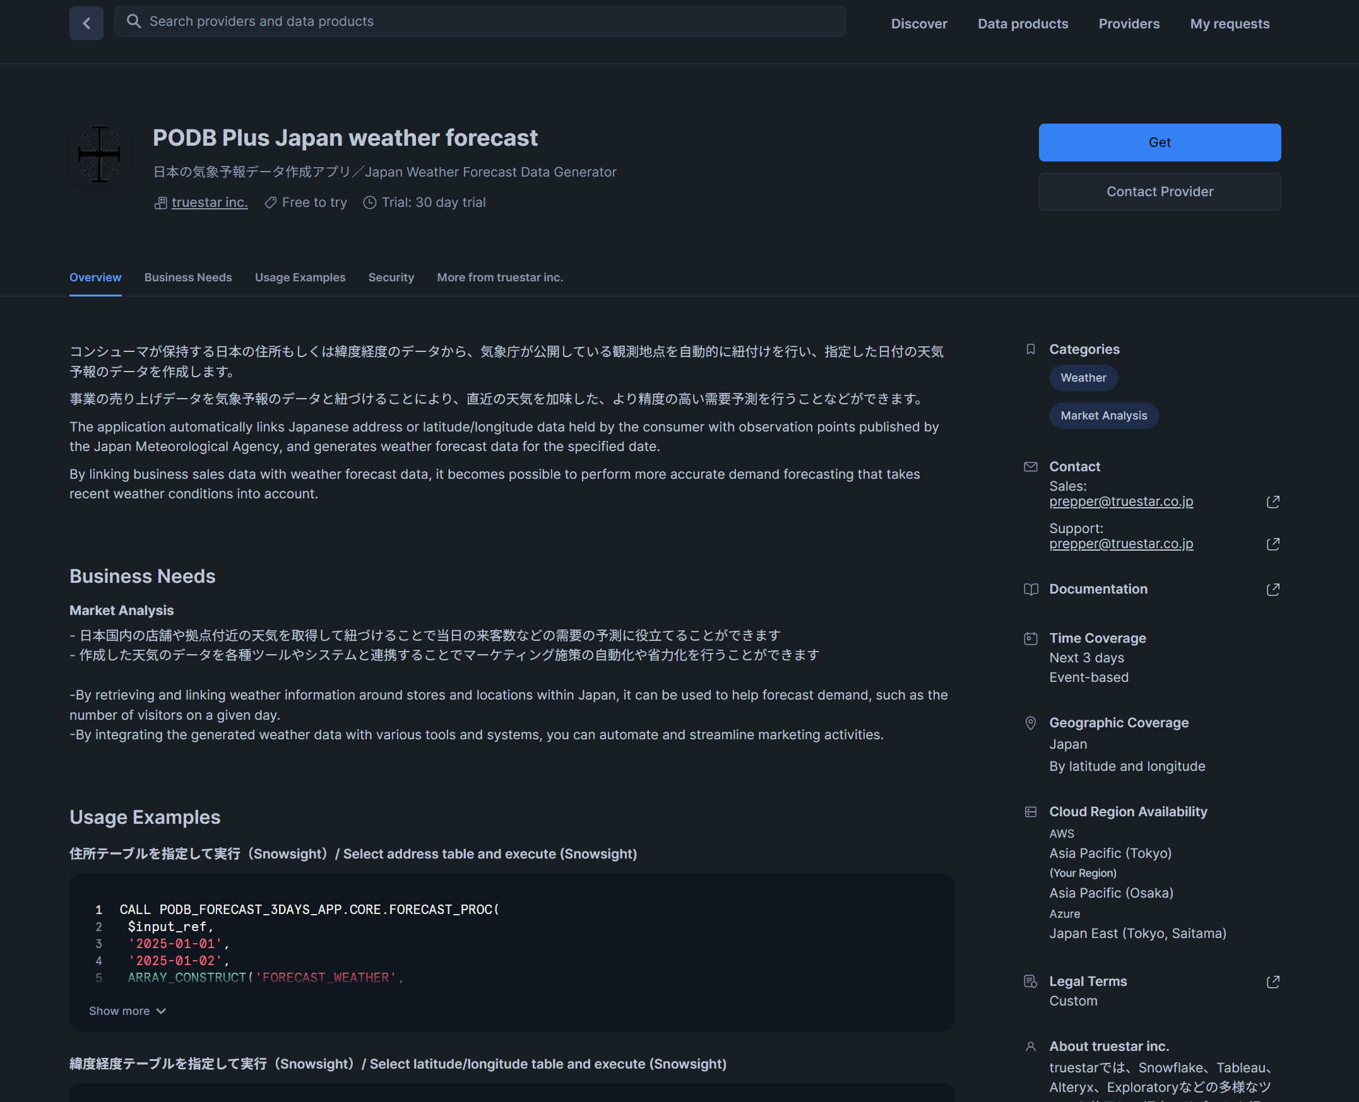This screenshot has width=1359, height=1102.
Task: Click the Next 3 days time coverage text
Action: [1086, 658]
